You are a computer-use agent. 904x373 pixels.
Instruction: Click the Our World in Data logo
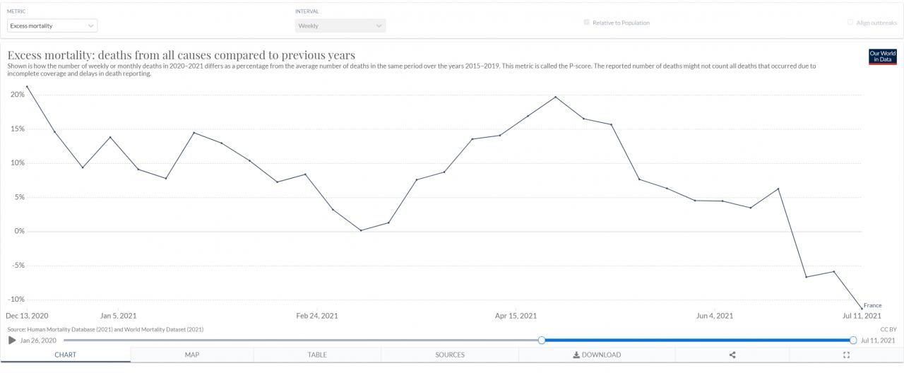pyautogui.click(x=882, y=57)
